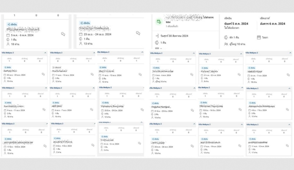Open chat on the เช็คเอาท์ 11 เม.ย. - 13 เม.ย. card

92,74
